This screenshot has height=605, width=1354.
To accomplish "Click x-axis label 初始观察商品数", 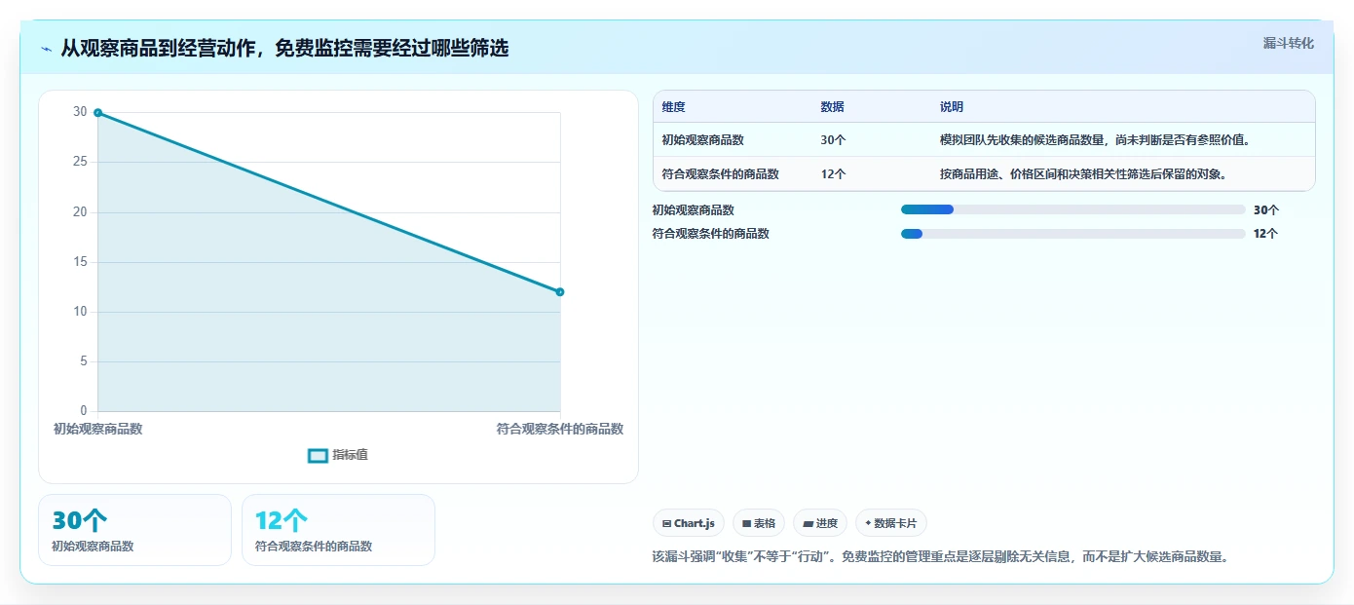I will tap(97, 429).
